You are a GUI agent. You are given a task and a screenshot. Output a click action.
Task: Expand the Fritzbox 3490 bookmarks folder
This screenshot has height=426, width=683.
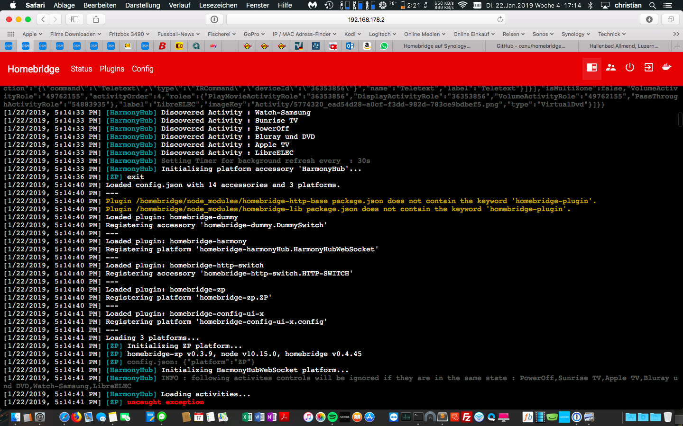(129, 34)
